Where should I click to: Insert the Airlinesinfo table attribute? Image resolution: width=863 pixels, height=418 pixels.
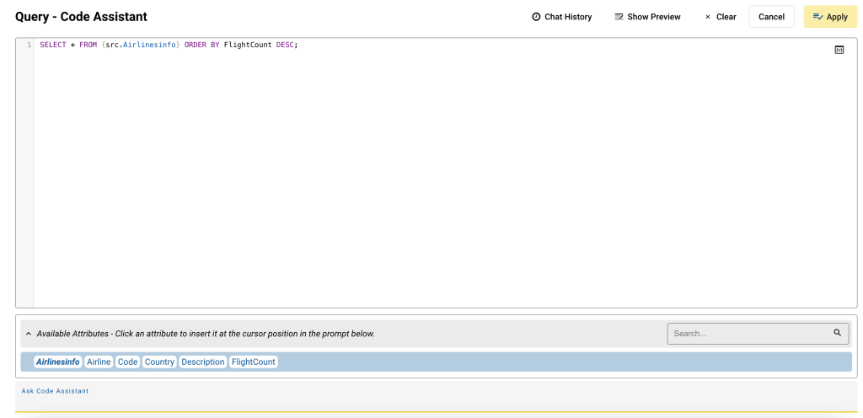click(x=58, y=362)
